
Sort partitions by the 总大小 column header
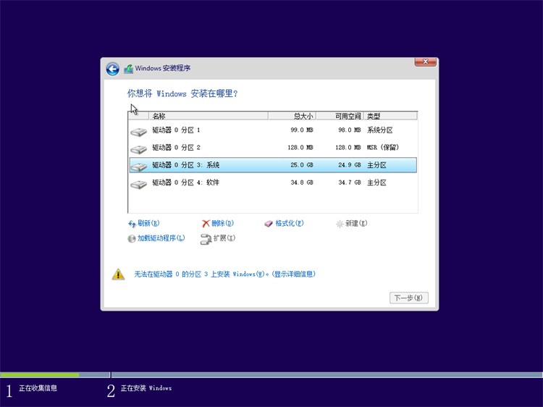click(292, 116)
